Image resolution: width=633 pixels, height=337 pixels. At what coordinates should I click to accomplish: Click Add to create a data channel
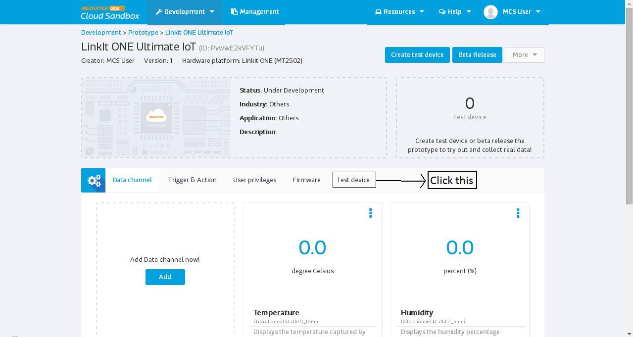[x=165, y=277]
